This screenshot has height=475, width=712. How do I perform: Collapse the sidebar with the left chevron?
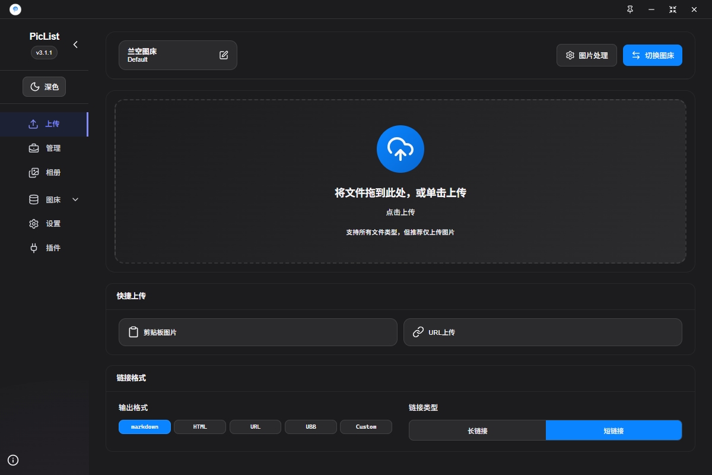[75, 44]
